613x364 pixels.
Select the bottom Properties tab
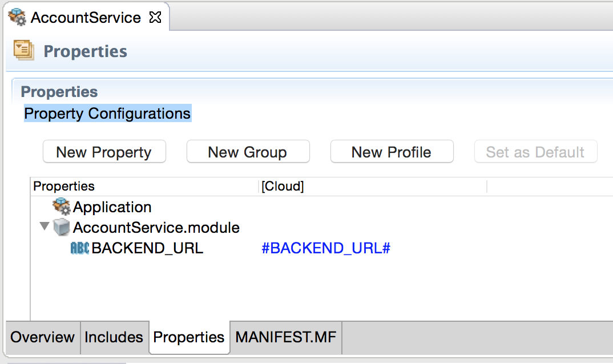point(189,337)
